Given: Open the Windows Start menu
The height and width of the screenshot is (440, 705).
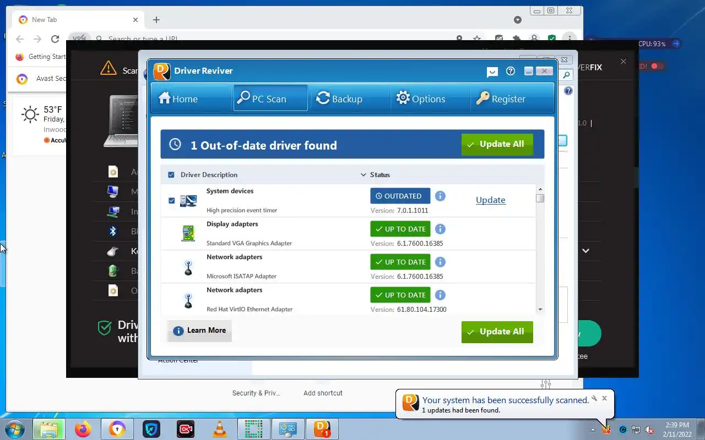Looking at the screenshot, I should pos(15,429).
